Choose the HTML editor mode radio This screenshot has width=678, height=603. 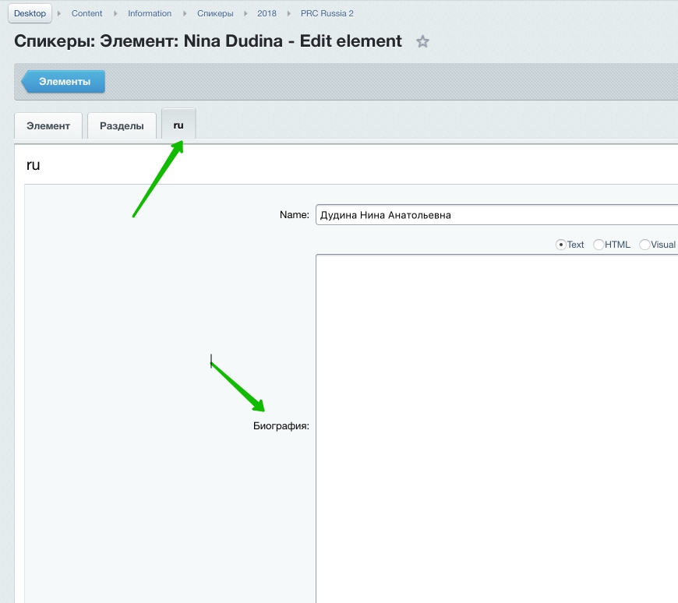coord(599,245)
